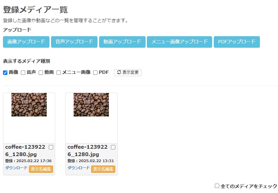The height and width of the screenshot is (193, 278).
Task: Check the メニュー画像 filter checkbox
Action: 59,73
